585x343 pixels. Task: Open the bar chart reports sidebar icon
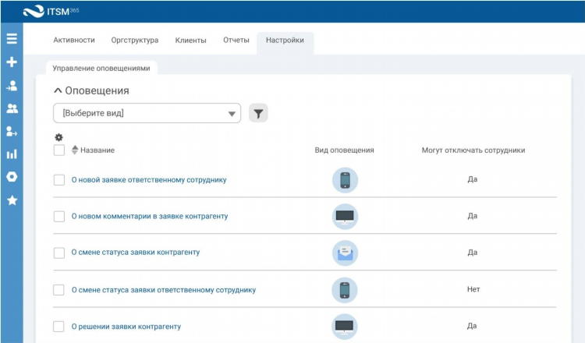coord(12,154)
